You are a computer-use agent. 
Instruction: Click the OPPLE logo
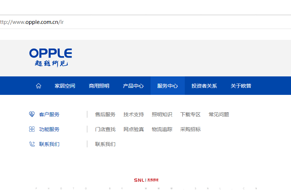click(x=51, y=58)
